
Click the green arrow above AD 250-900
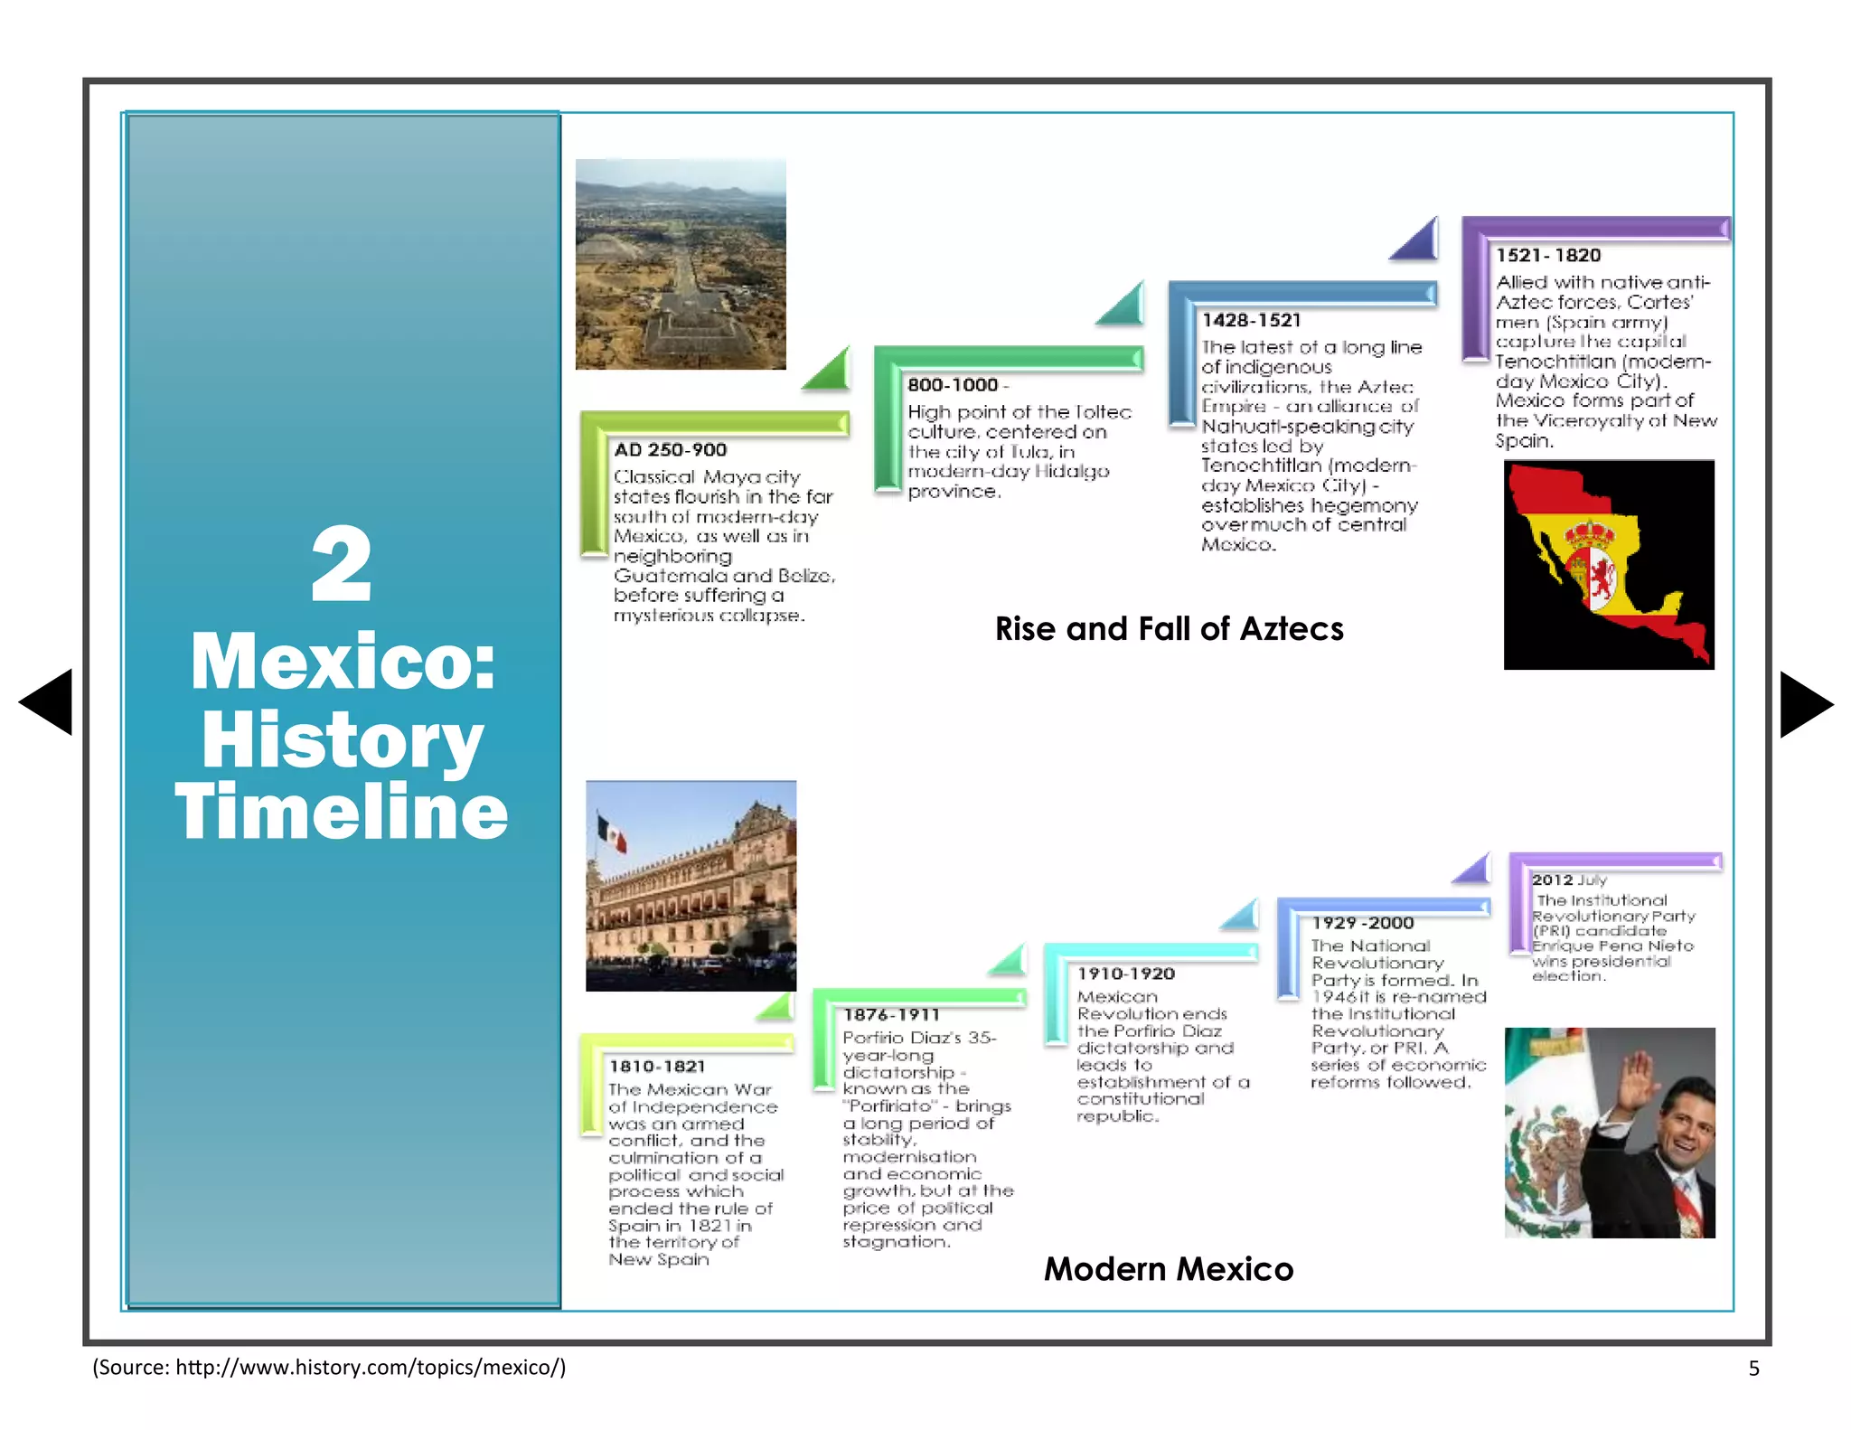(x=826, y=368)
